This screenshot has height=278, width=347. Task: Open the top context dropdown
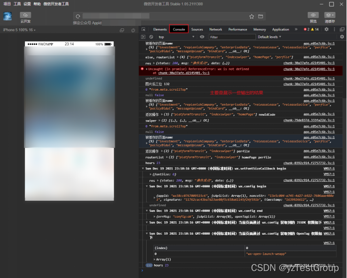click(x=176, y=37)
